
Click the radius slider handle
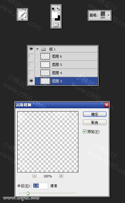click(28, 193)
